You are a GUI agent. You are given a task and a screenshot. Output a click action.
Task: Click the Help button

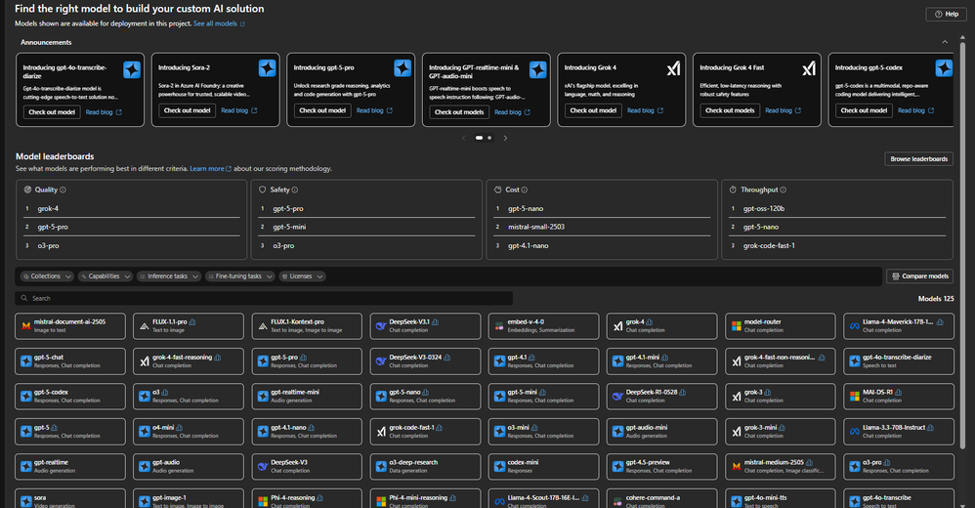[x=947, y=15]
